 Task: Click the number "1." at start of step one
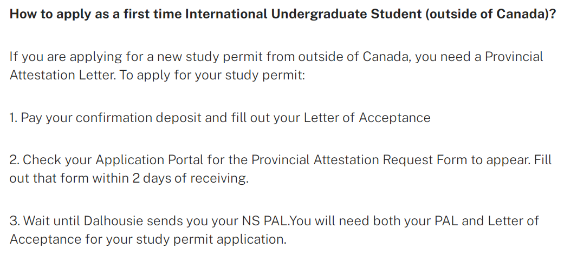pyautogui.click(x=14, y=118)
